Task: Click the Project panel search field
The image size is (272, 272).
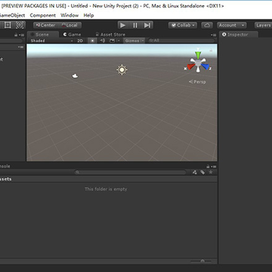Action: (130, 172)
